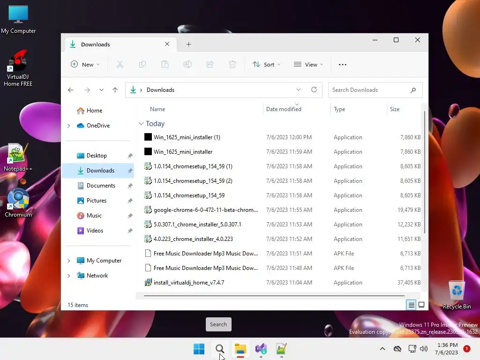The height and width of the screenshot is (360, 480).
Task: Sort by Size column header
Action: pos(395,109)
